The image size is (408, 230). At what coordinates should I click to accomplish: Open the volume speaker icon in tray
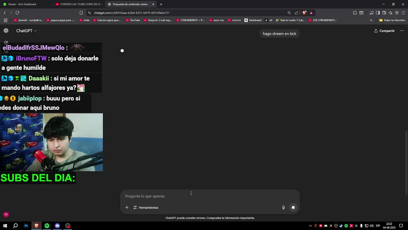tap(372, 226)
